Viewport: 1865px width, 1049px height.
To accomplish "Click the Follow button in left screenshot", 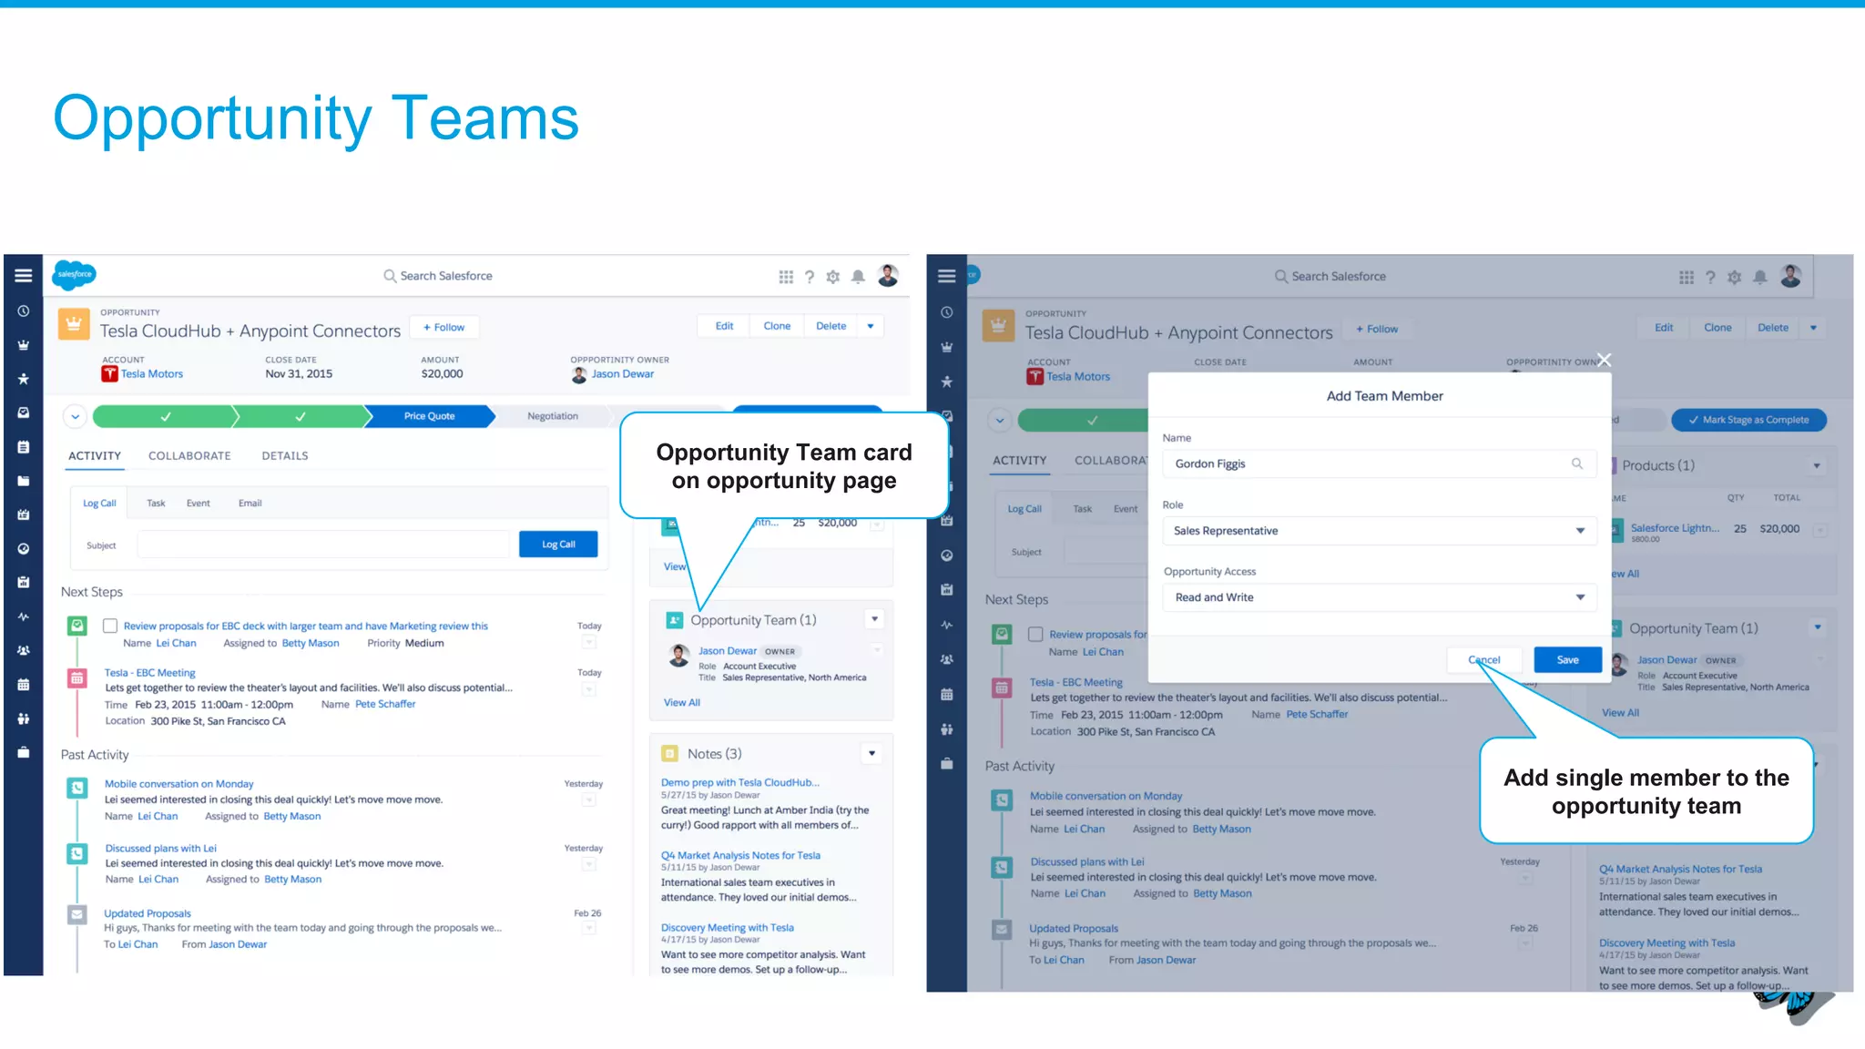I will [x=443, y=328].
